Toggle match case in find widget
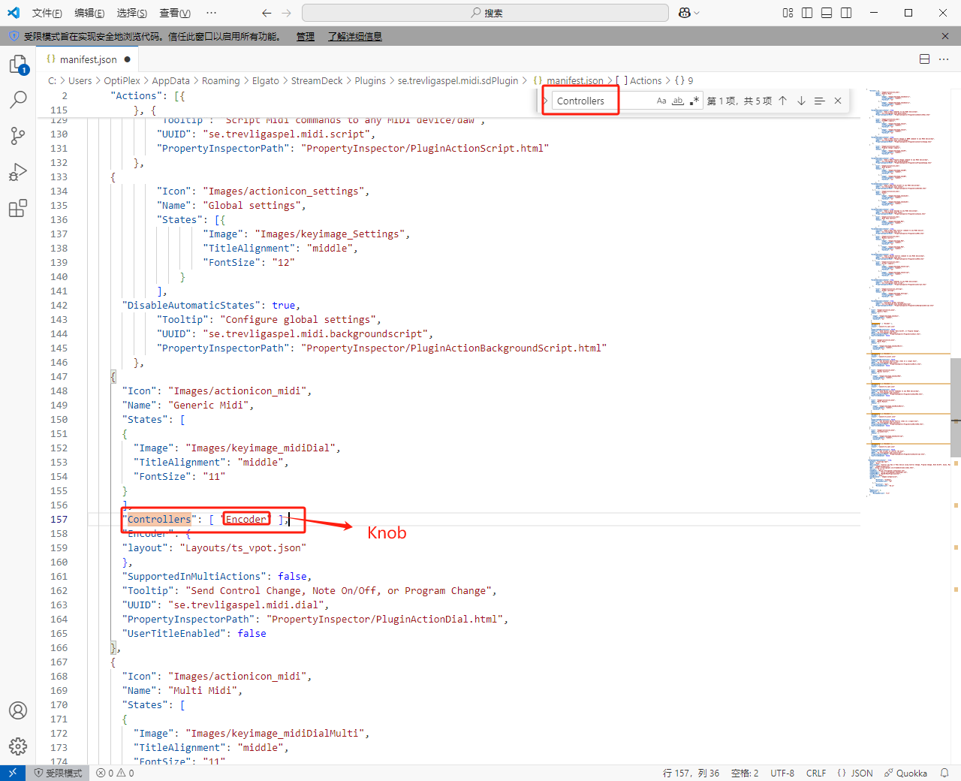The height and width of the screenshot is (781, 961). point(661,101)
